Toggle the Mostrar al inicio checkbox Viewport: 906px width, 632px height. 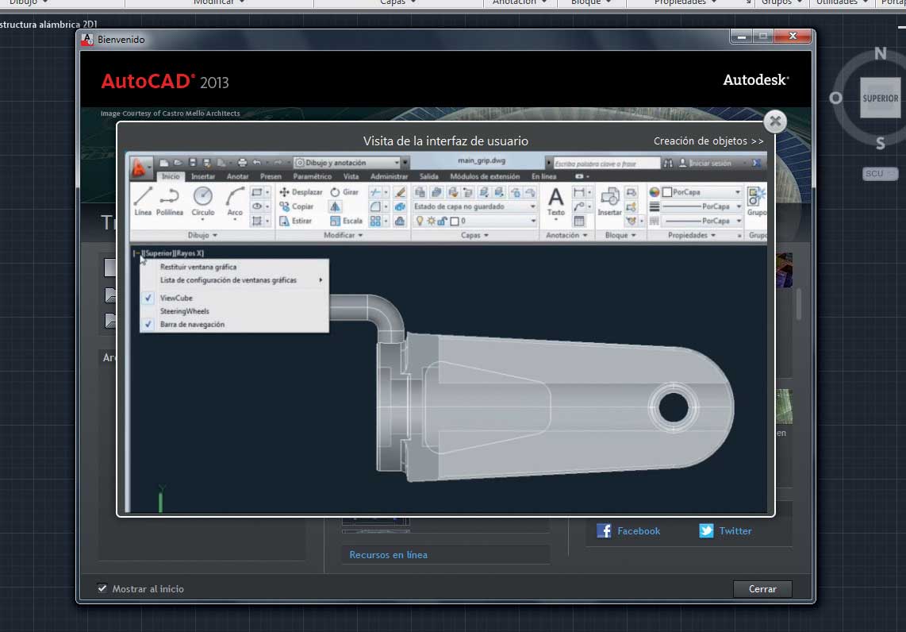click(102, 588)
